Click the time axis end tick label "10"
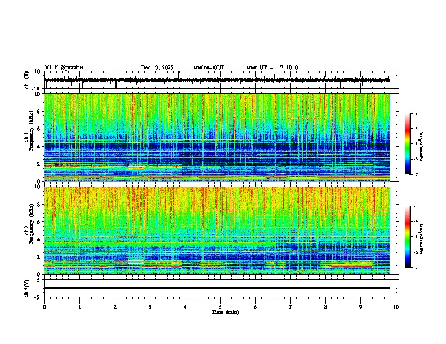 click(x=396, y=307)
